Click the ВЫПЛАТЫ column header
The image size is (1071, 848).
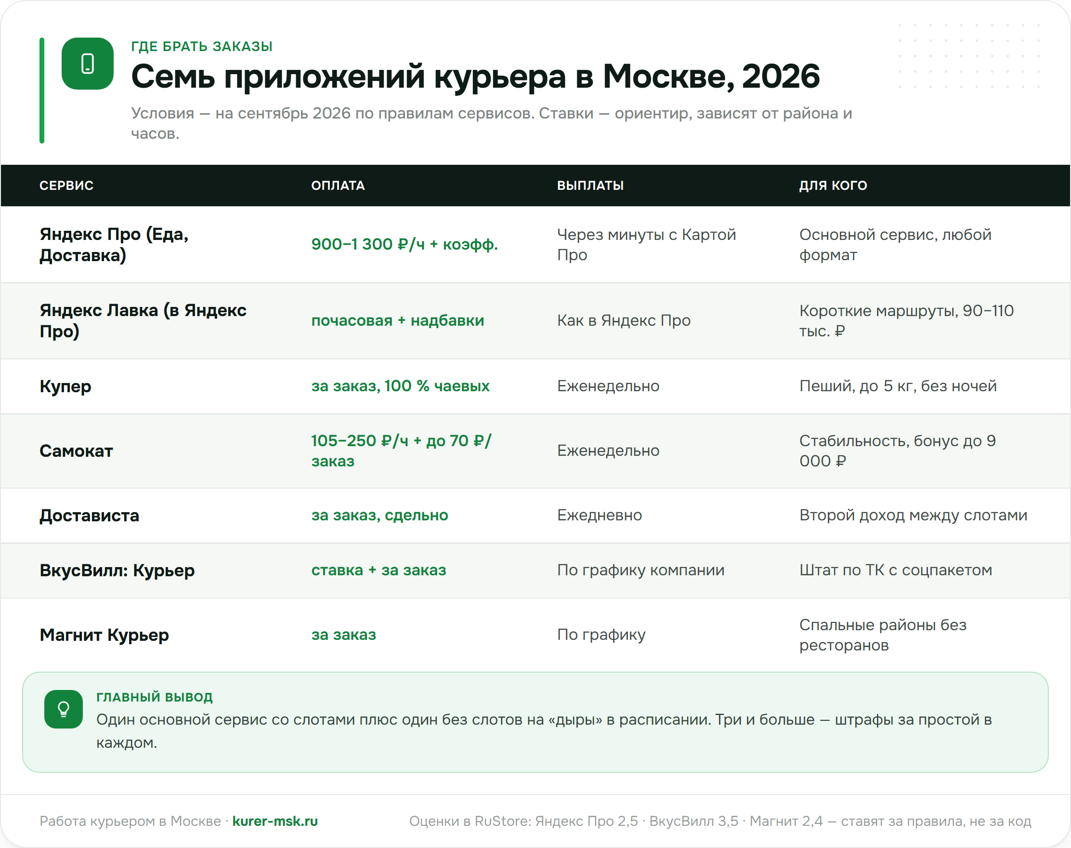click(x=590, y=185)
